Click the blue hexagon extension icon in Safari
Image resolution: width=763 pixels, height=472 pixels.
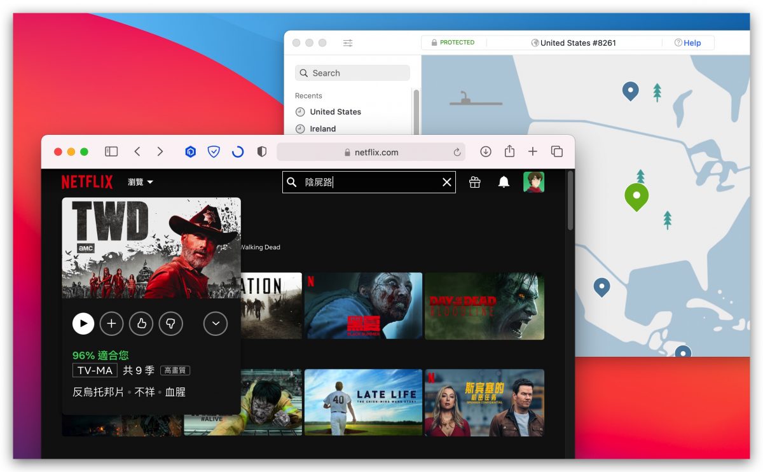[x=190, y=151]
